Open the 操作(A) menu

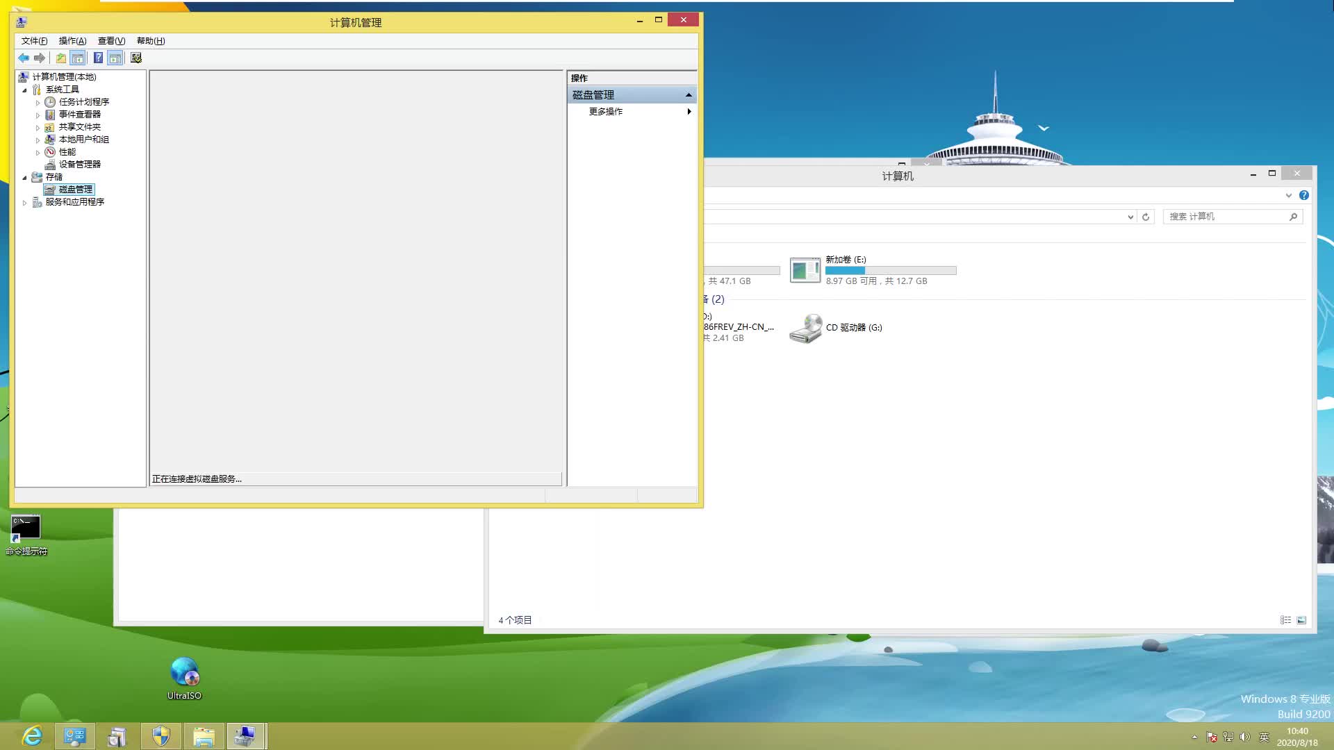click(x=72, y=41)
